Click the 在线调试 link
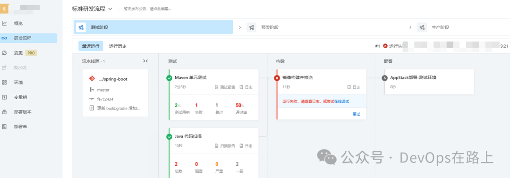Screen dimensions: 510x178 point(341,102)
